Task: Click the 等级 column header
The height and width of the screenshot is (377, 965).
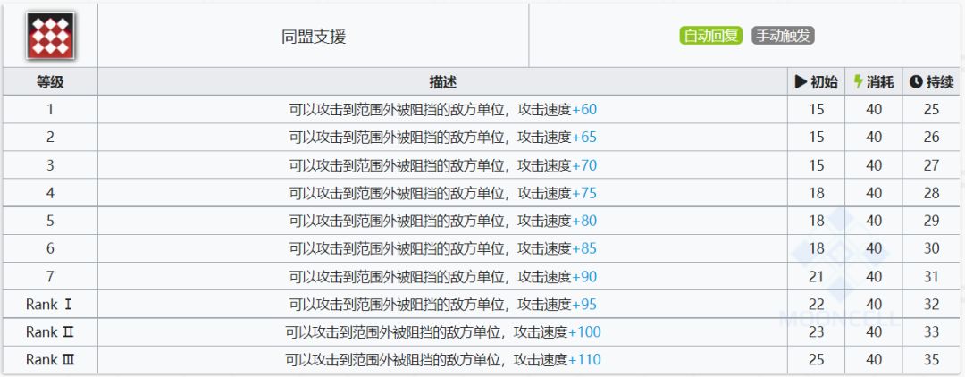Action: click(50, 82)
